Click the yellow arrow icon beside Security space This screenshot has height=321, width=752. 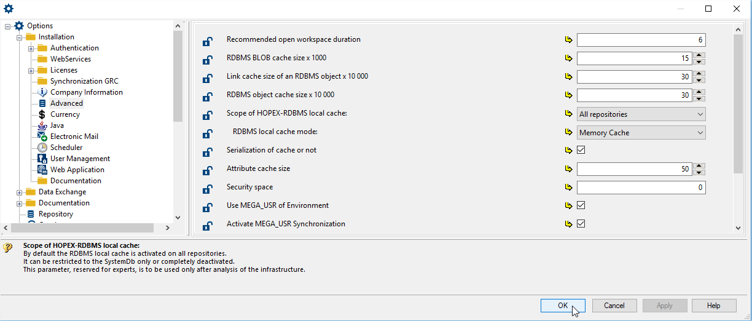point(568,188)
